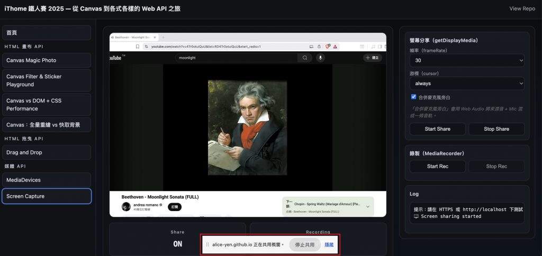542x256 pixels.
Task: Click the andrea romano channel avatar
Action: click(x=126, y=207)
